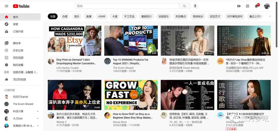
Task: Open the 3:01:37 music compilation thumbnail
Action: point(188,41)
